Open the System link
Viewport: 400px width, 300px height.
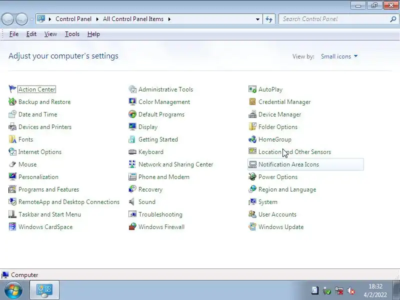coord(268,202)
